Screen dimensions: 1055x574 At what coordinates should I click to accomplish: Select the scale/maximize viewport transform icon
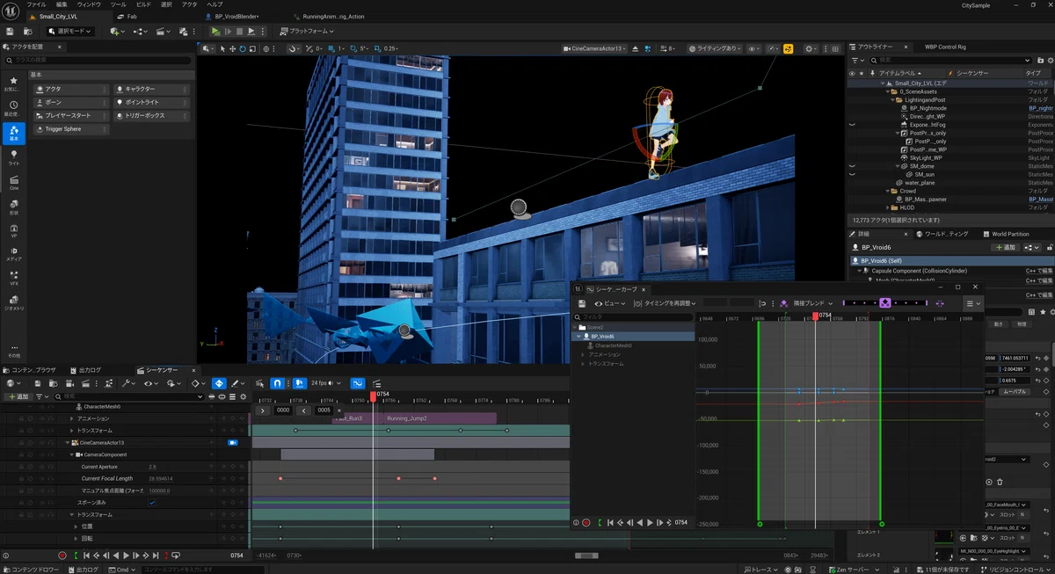coord(253,48)
